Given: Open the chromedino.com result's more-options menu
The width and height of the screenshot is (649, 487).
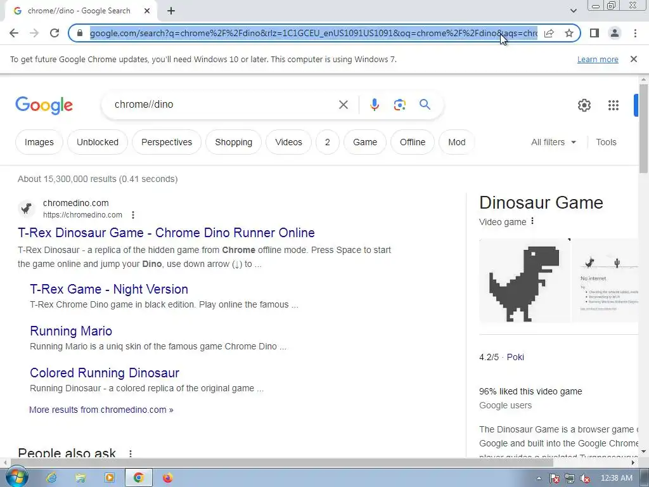Looking at the screenshot, I should 133,215.
